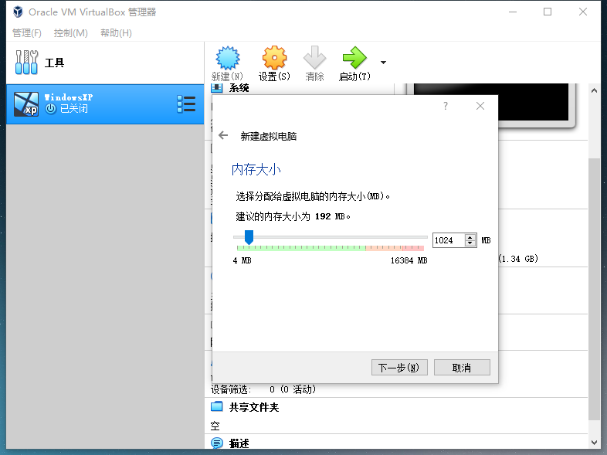The image size is (607, 455).
Task: Close the VirtualBox Manager window
Action: pos(583,12)
